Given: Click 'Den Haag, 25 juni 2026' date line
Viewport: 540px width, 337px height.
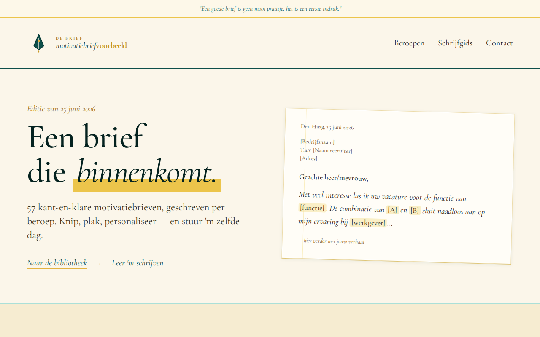Looking at the screenshot, I should point(327,127).
